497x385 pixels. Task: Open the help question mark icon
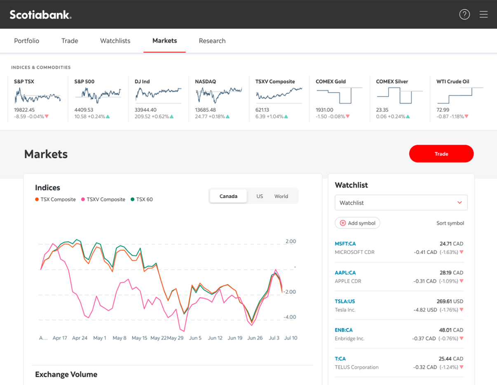click(x=464, y=14)
